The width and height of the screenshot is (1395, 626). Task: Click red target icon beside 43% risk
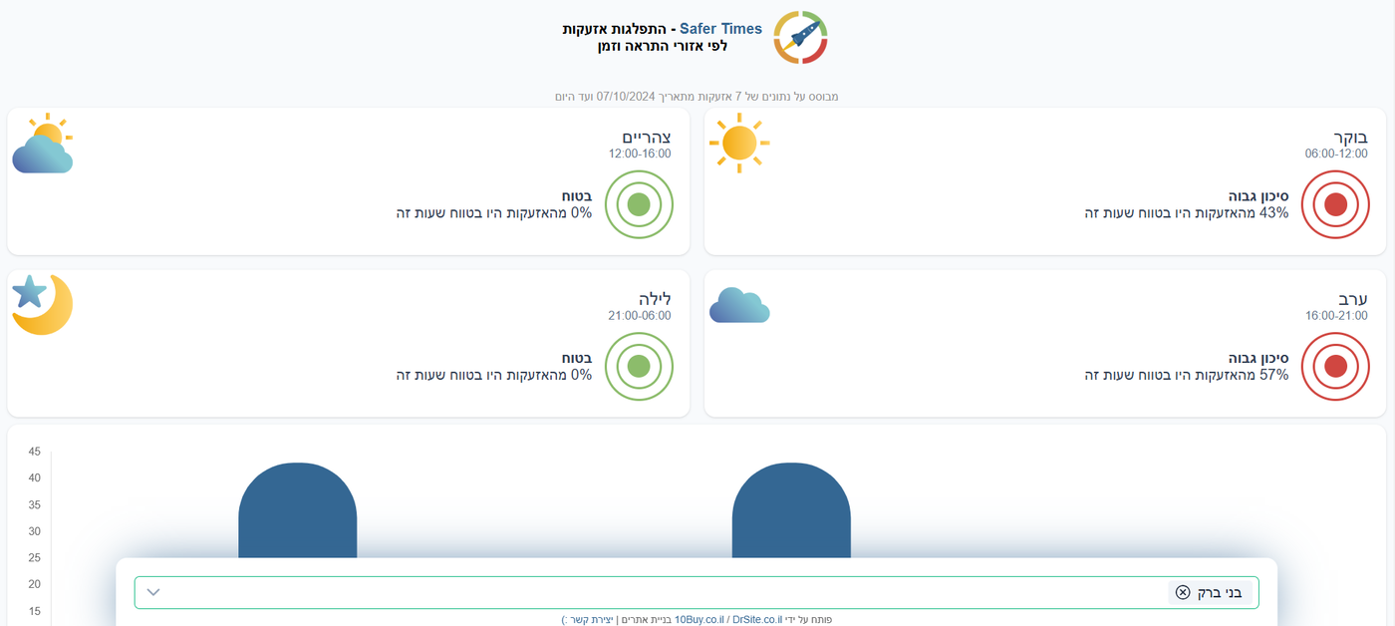[1335, 205]
